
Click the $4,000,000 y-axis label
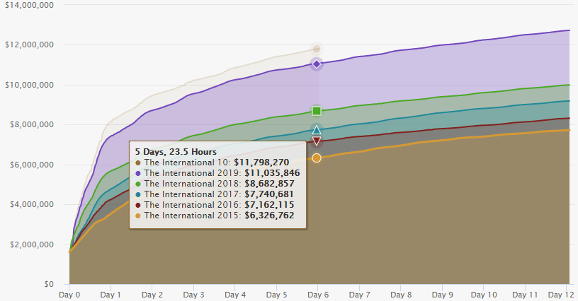[x=32, y=204]
